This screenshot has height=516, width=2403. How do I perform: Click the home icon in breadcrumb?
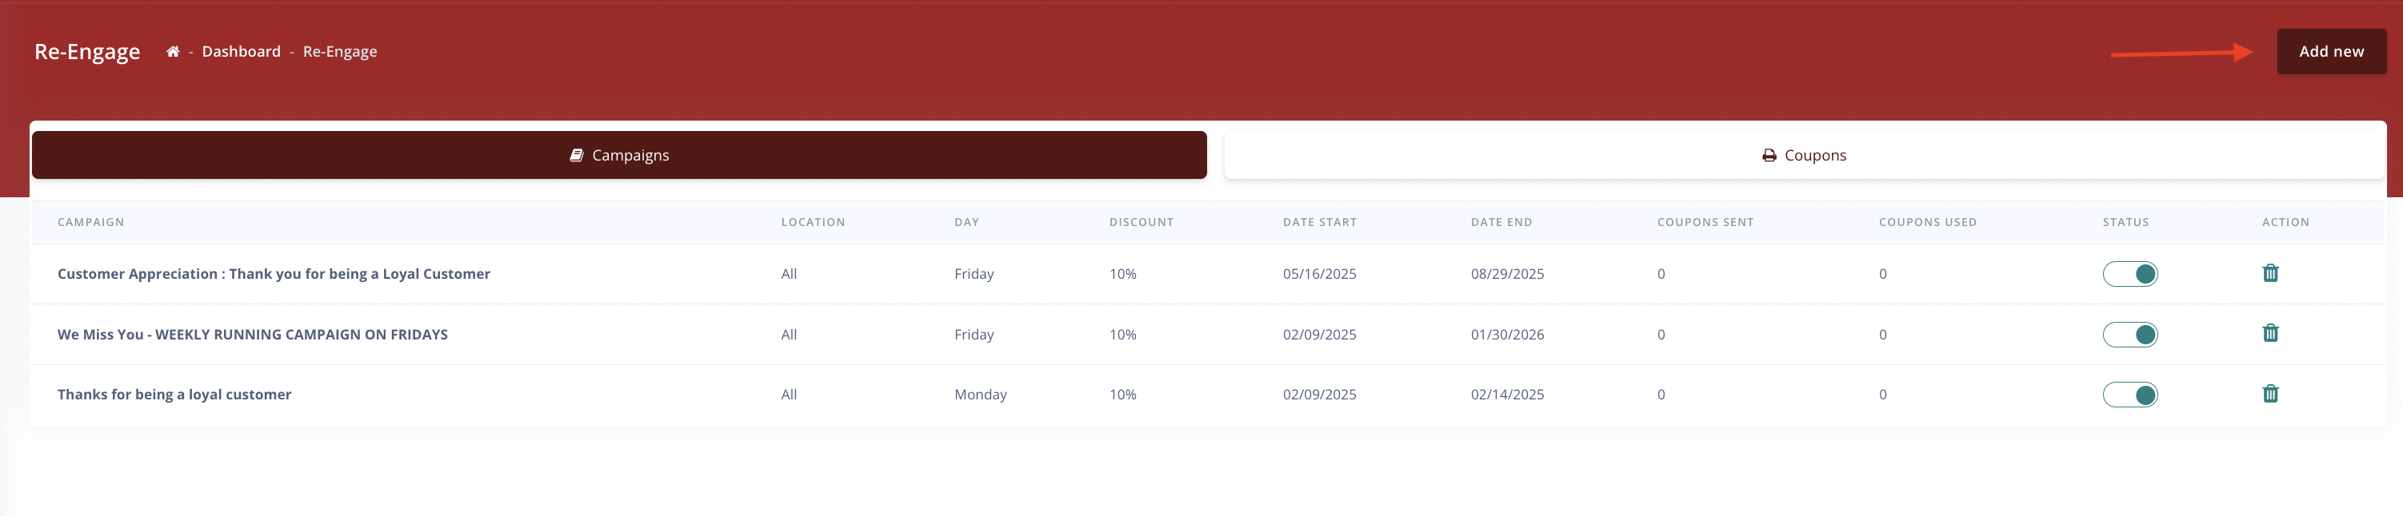[x=173, y=52]
